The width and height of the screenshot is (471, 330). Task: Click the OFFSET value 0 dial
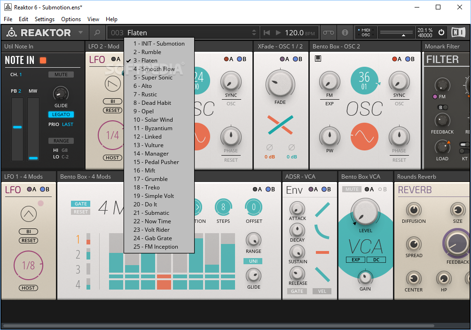point(254,207)
